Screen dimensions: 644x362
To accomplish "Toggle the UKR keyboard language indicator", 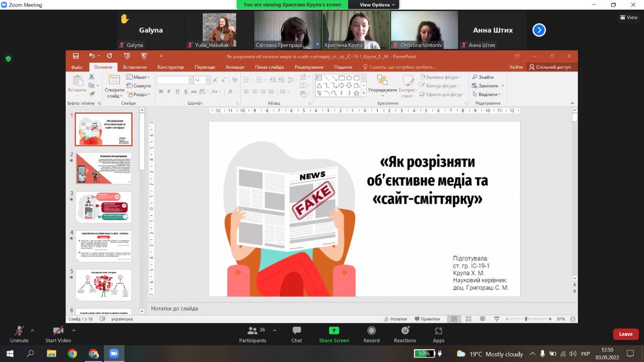I will 585,354.
